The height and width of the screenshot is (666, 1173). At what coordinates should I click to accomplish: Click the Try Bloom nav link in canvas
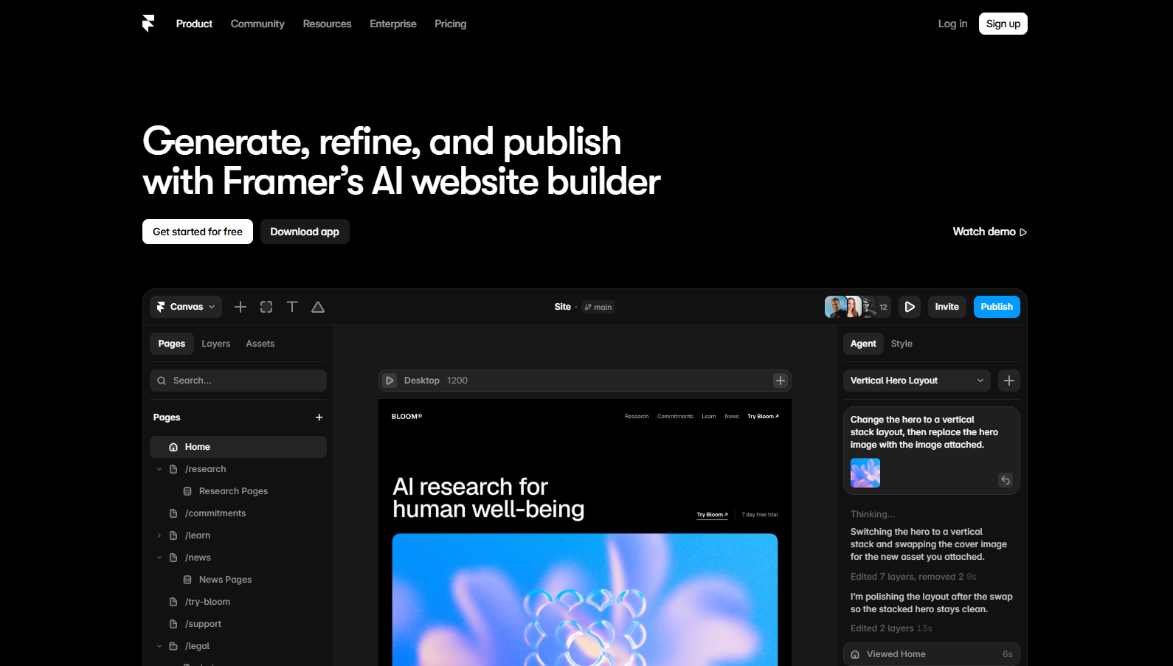pyautogui.click(x=763, y=417)
